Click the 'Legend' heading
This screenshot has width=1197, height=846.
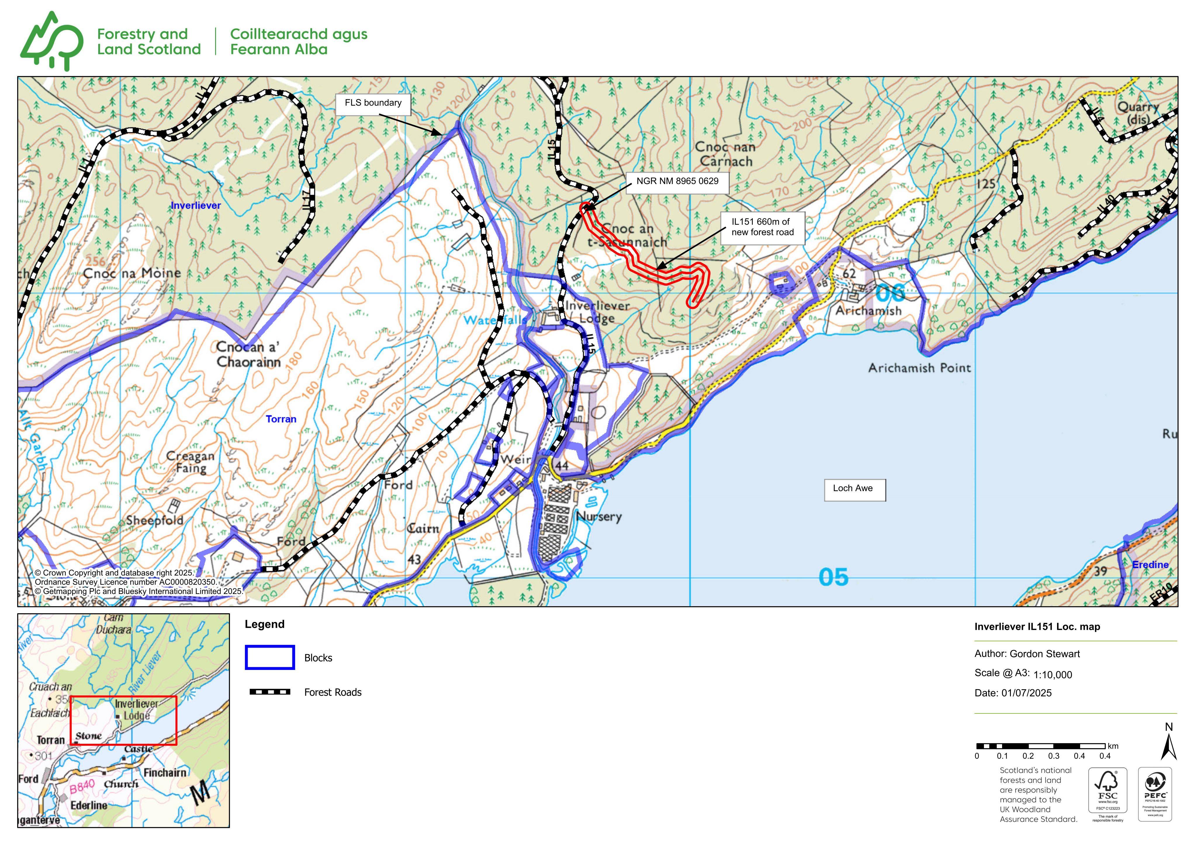(x=265, y=624)
